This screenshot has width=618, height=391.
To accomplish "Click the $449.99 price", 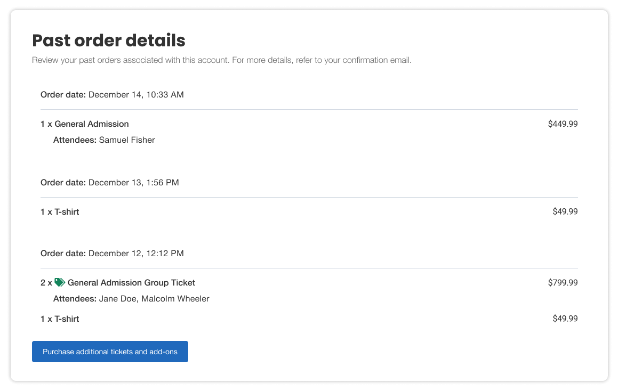I will 563,124.
